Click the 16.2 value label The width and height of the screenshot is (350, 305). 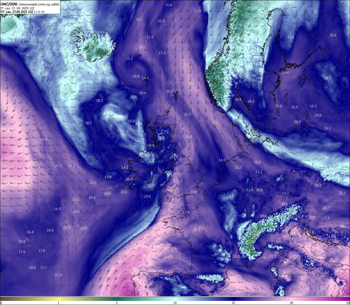pyautogui.click(x=313, y=106)
